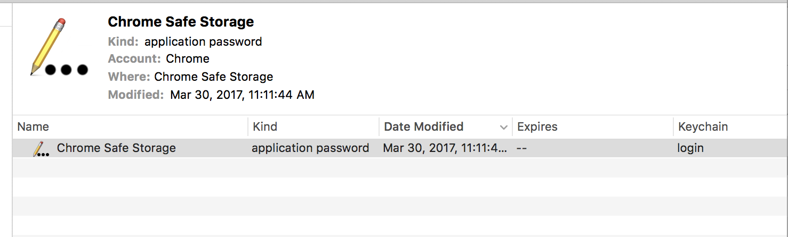Image resolution: width=788 pixels, height=237 pixels.
Task: Click 'application password' in the details header
Action: [203, 41]
